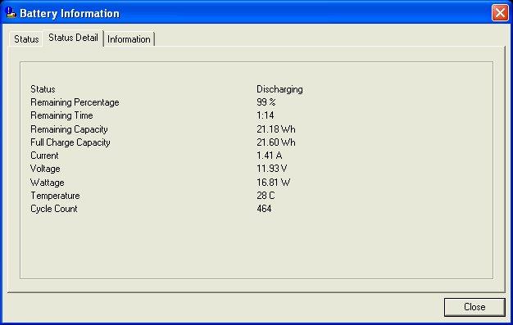Select the '1:14' remaining time value
This screenshot has width=513, height=325.
(x=266, y=115)
